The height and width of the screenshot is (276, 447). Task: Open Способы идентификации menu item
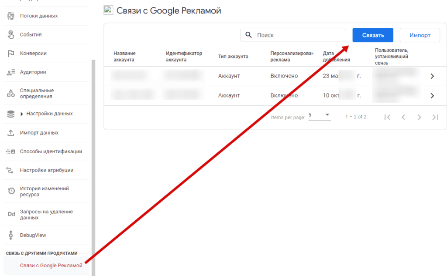point(51,151)
